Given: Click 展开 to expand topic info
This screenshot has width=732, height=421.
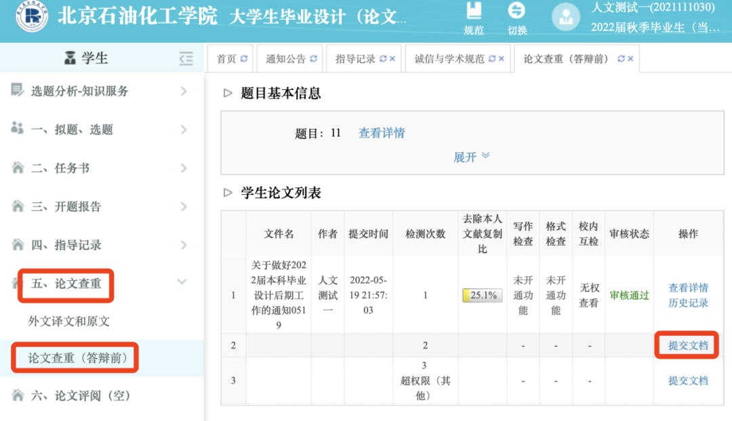Looking at the screenshot, I should coord(471,157).
